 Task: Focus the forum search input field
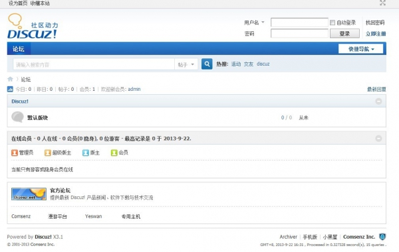click(94, 64)
